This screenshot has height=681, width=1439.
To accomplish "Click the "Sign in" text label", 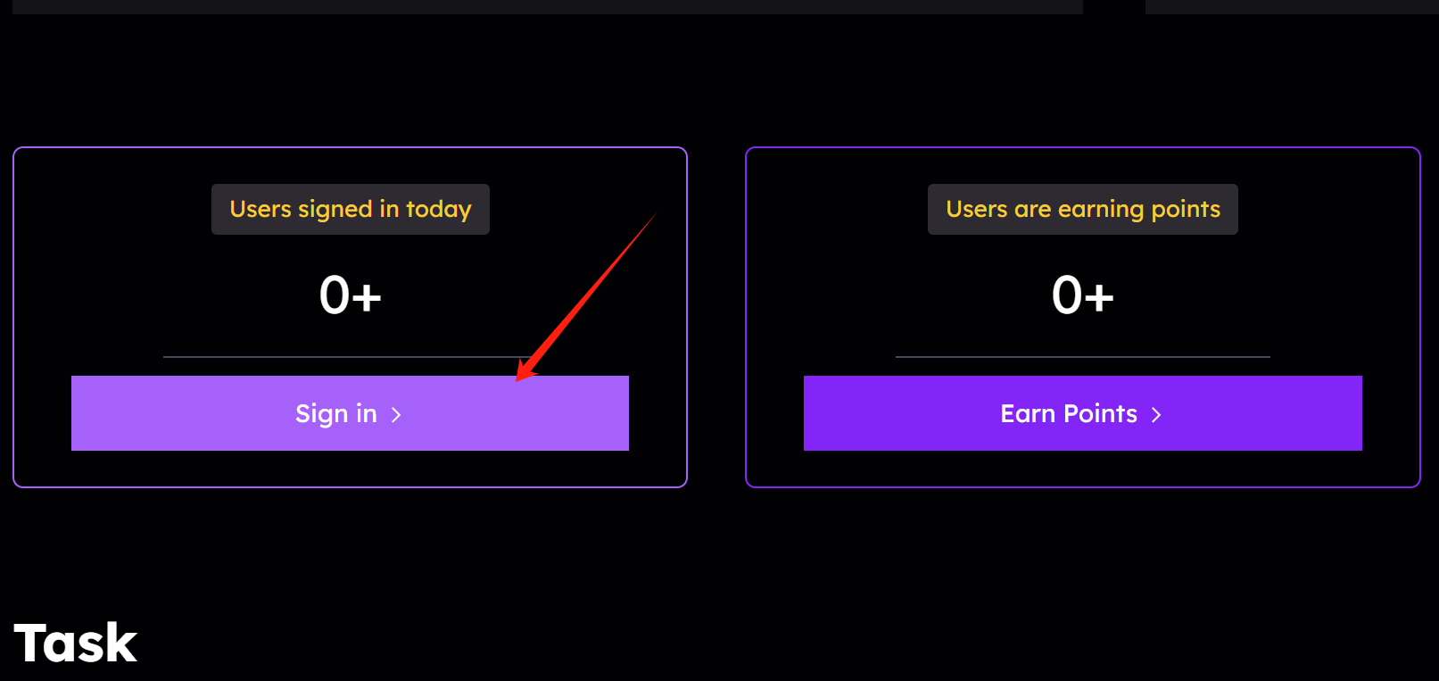I will pos(336,414).
